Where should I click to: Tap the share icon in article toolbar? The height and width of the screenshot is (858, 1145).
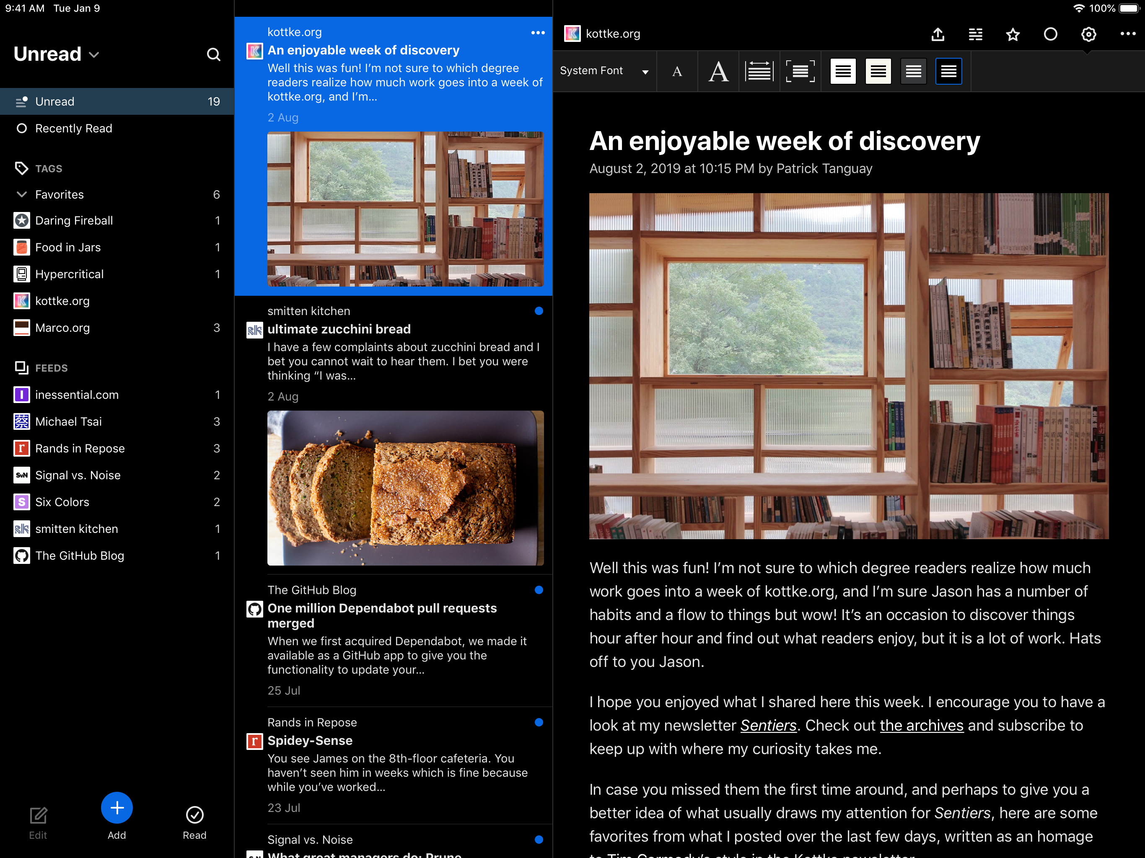point(938,34)
